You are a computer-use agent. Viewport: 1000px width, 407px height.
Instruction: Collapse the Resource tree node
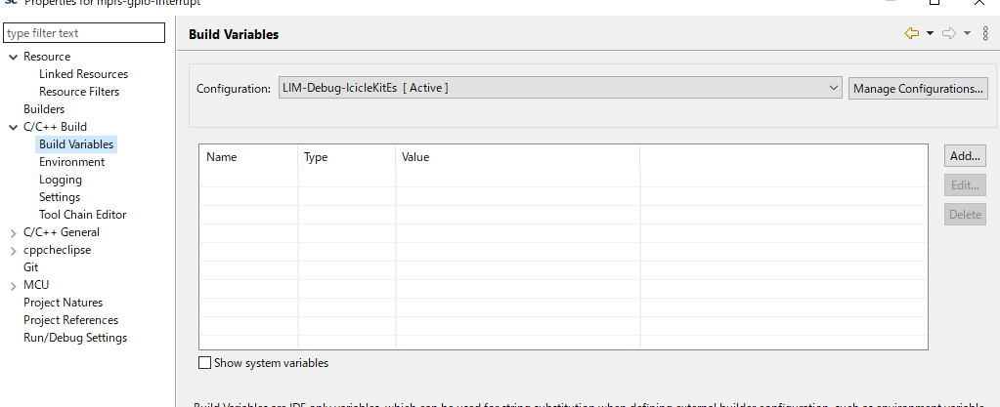pyautogui.click(x=13, y=57)
